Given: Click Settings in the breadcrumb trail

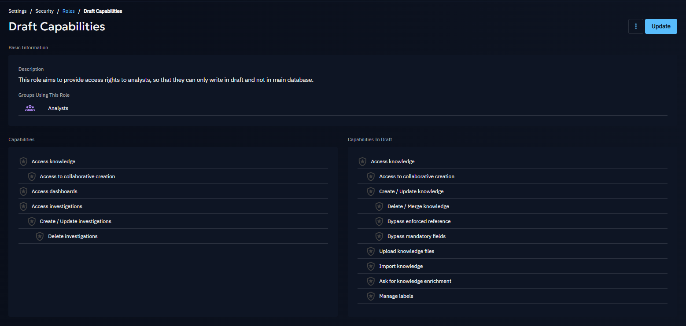Looking at the screenshot, I should (x=18, y=11).
